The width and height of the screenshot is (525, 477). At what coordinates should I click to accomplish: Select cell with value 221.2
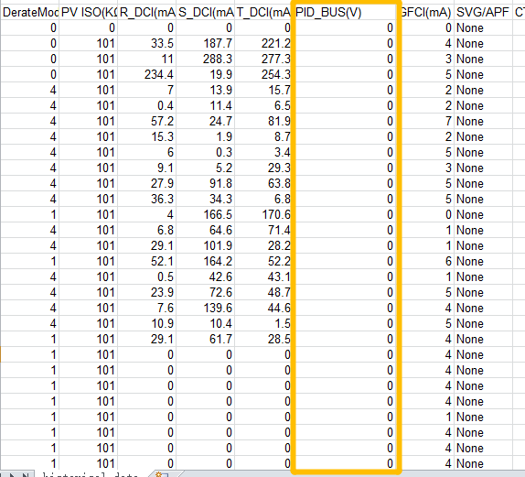263,43
